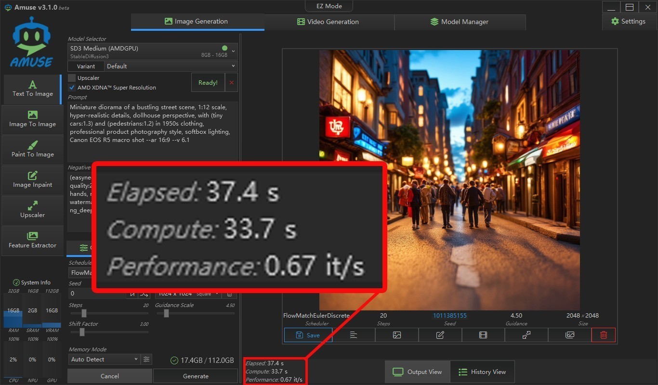Switch to the Video Generation tab
Screen dimensions: 658x385
(329, 22)
